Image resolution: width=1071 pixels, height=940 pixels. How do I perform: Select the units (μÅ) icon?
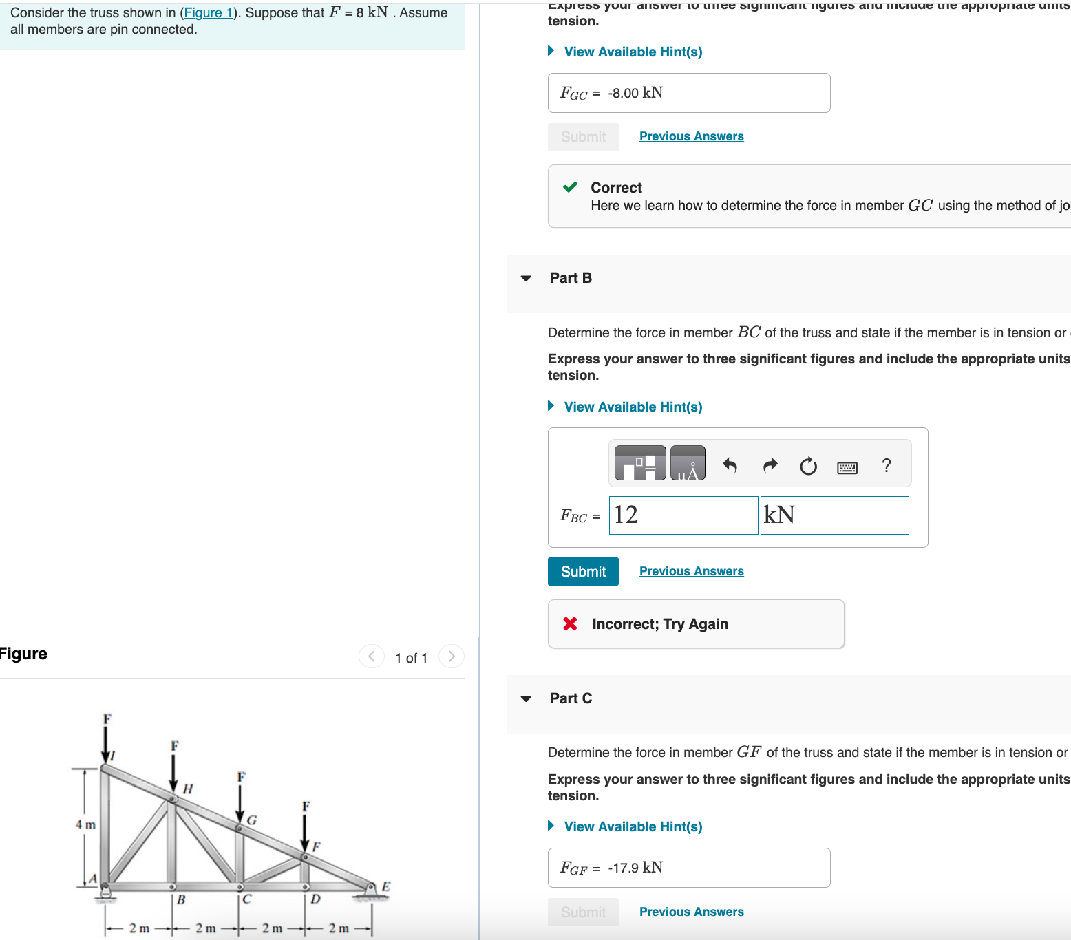pyautogui.click(x=687, y=462)
